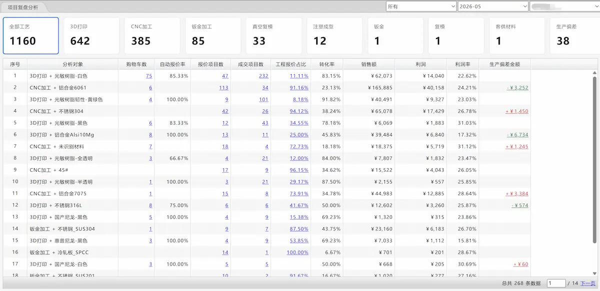Open the 所有 filter dropdown
Image resolution: width=600 pixels, height=291 pixels.
pos(421,6)
